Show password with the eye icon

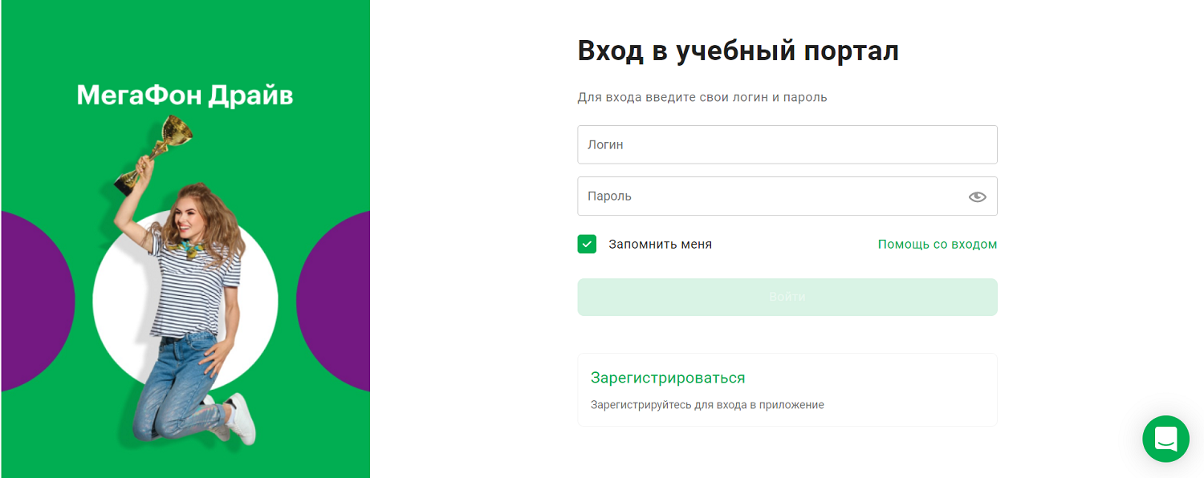point(977,196)
